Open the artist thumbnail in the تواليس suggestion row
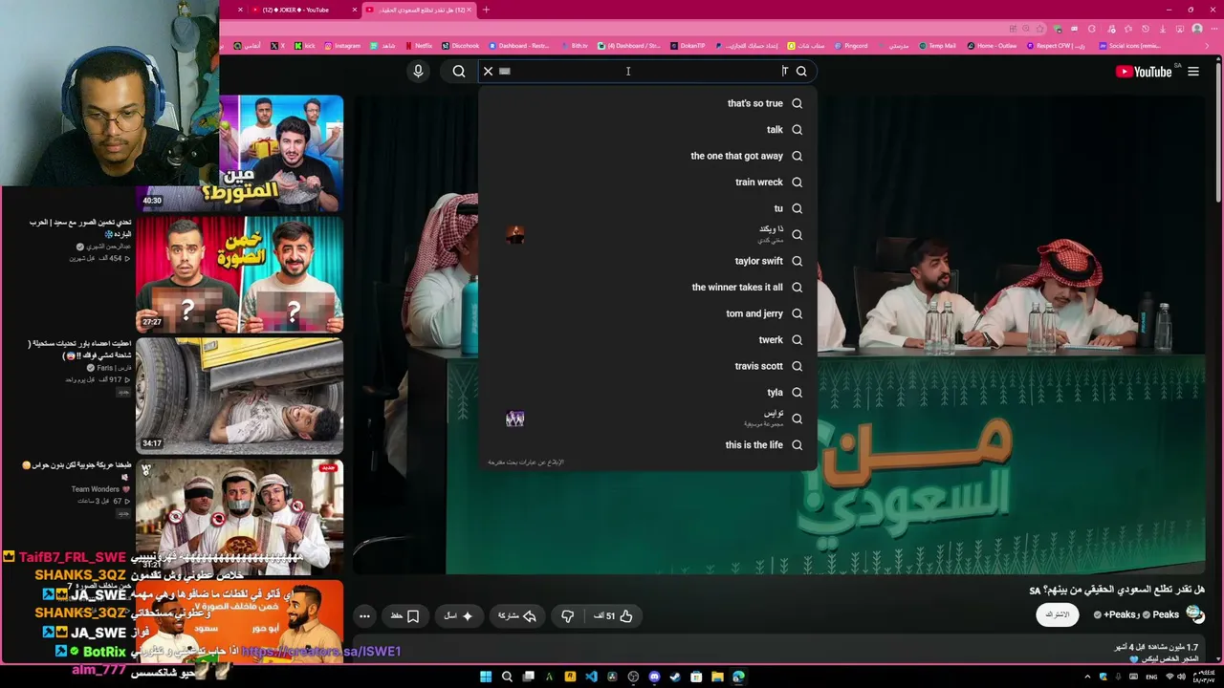Viewport: 1224px width, 688px height. [515, 419]
